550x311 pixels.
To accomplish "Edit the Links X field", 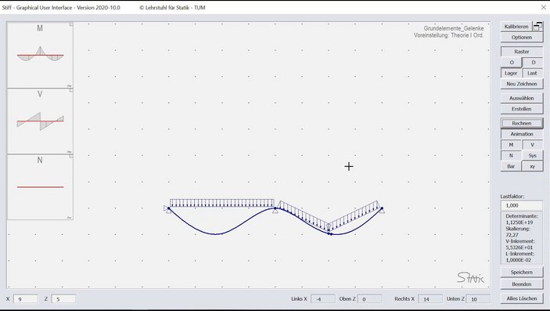I will point(322,299).
